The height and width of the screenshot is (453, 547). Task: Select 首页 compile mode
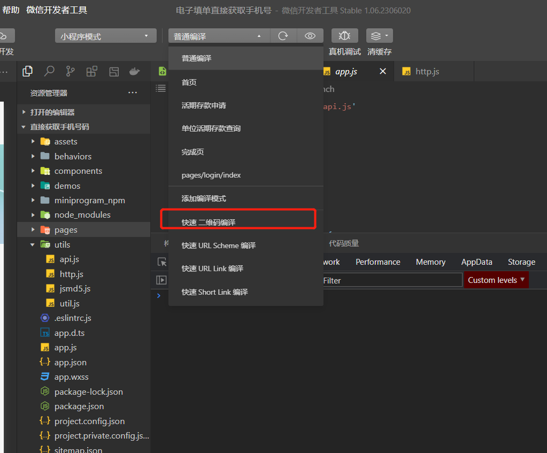click(246, 82)
